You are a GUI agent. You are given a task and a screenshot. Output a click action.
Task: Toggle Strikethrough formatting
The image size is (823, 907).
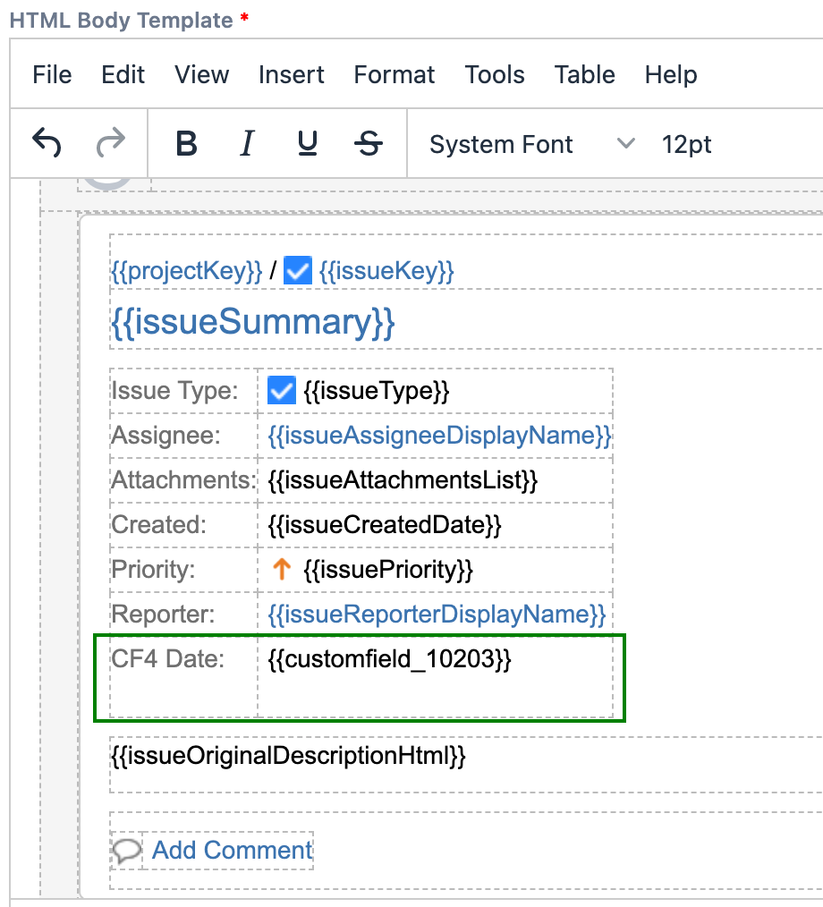coord(368,144)
